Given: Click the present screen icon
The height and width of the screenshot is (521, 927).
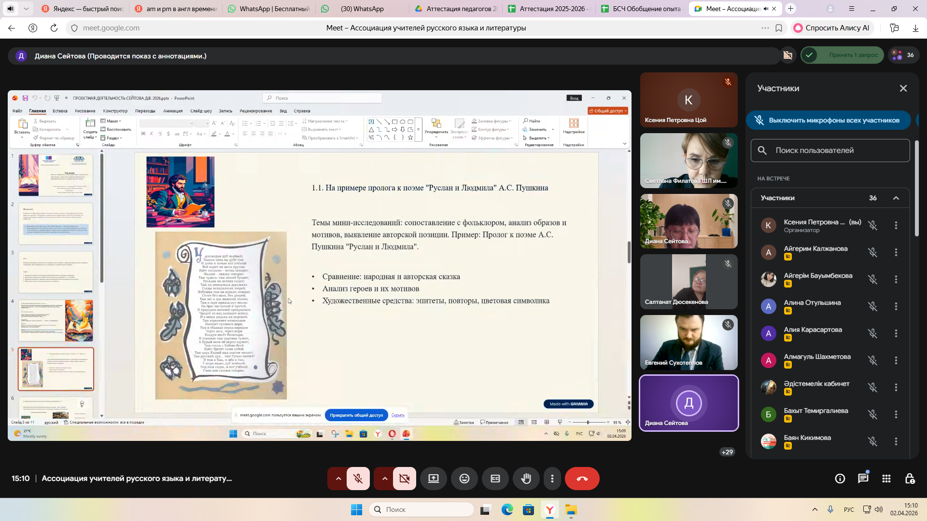Looking at the screenshot, I should tap(433, 479).
